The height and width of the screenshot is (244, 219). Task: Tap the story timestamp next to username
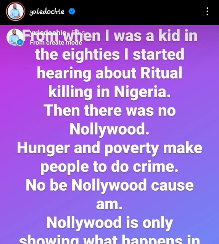tap(79, 33)
